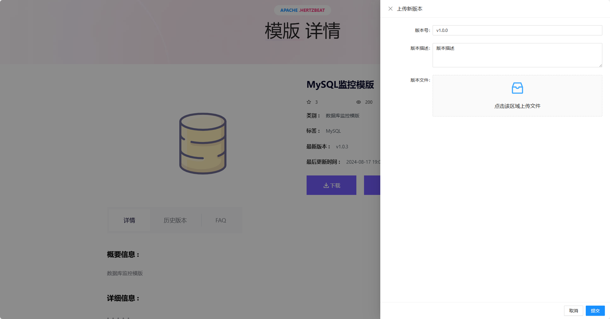Click the star rating icon
The height and width of the screenshot is (319, 610).
[x=309, y=102]
